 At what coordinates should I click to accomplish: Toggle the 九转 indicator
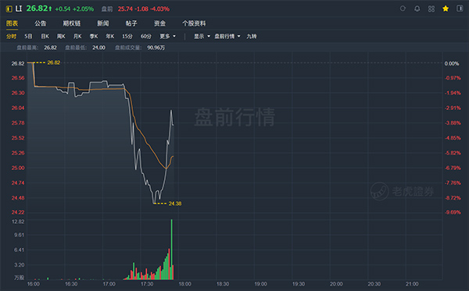click(x=252, y=36)
